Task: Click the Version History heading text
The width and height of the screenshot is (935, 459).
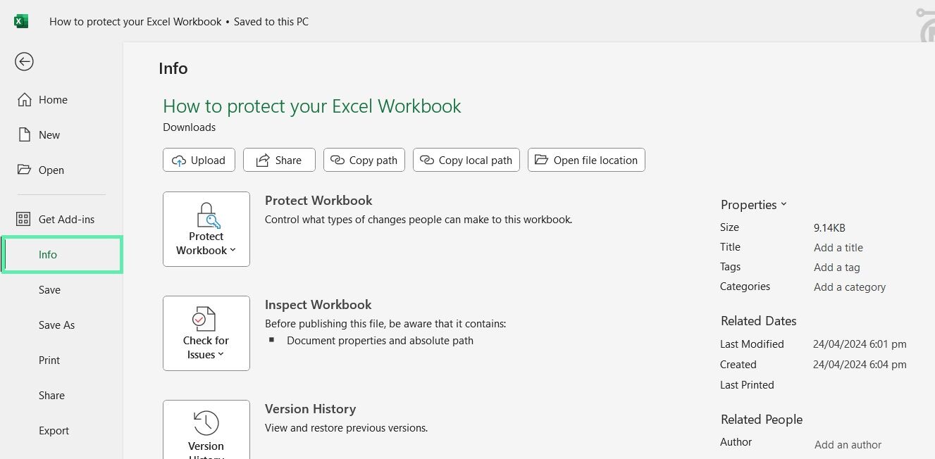Action: [310, 408]
